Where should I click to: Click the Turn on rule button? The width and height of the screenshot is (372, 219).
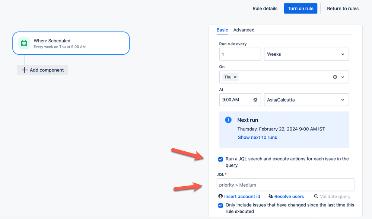click(301, 9)
